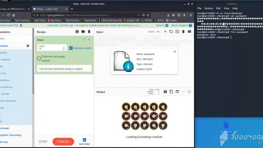Viewport: 263px width, 148px height.
Task: Expand the Public Key category
Action: 16,142
